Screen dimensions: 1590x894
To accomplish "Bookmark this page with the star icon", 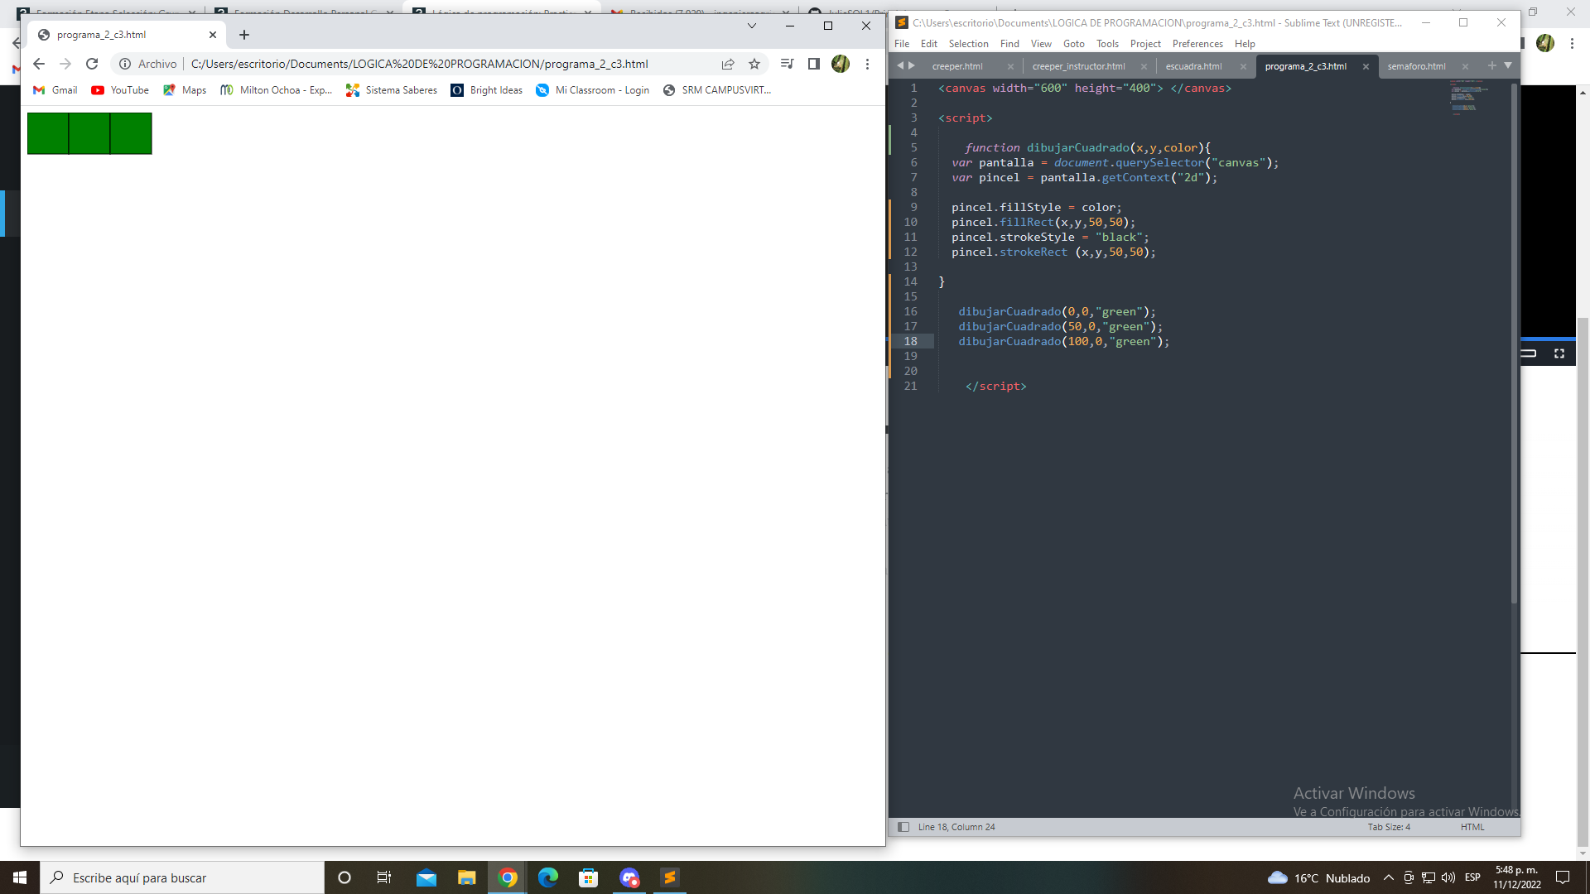I will tap(754, 64).
